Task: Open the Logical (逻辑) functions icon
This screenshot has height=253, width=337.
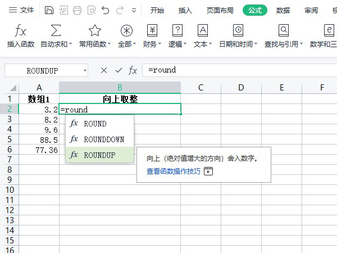Action: click(x=177, y=30)
